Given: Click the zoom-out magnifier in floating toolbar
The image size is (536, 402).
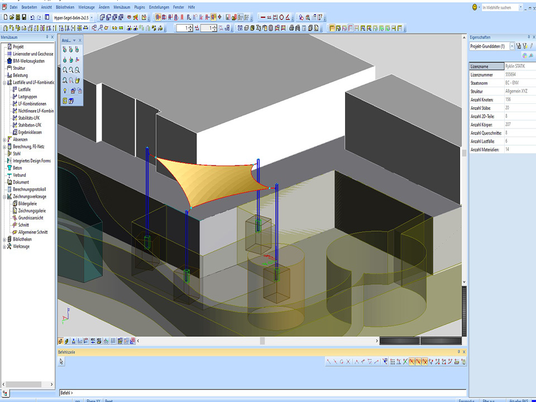Looking at the screenshot, I should (71, 70).
